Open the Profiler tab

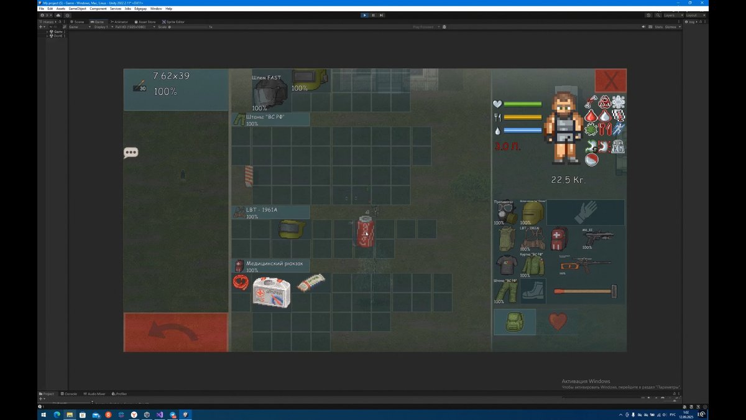coord(119,394)
